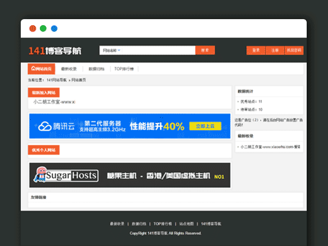The image size is (328, 246).
Task: Click the 站点地图 footer link
Action: pos(187,224)
